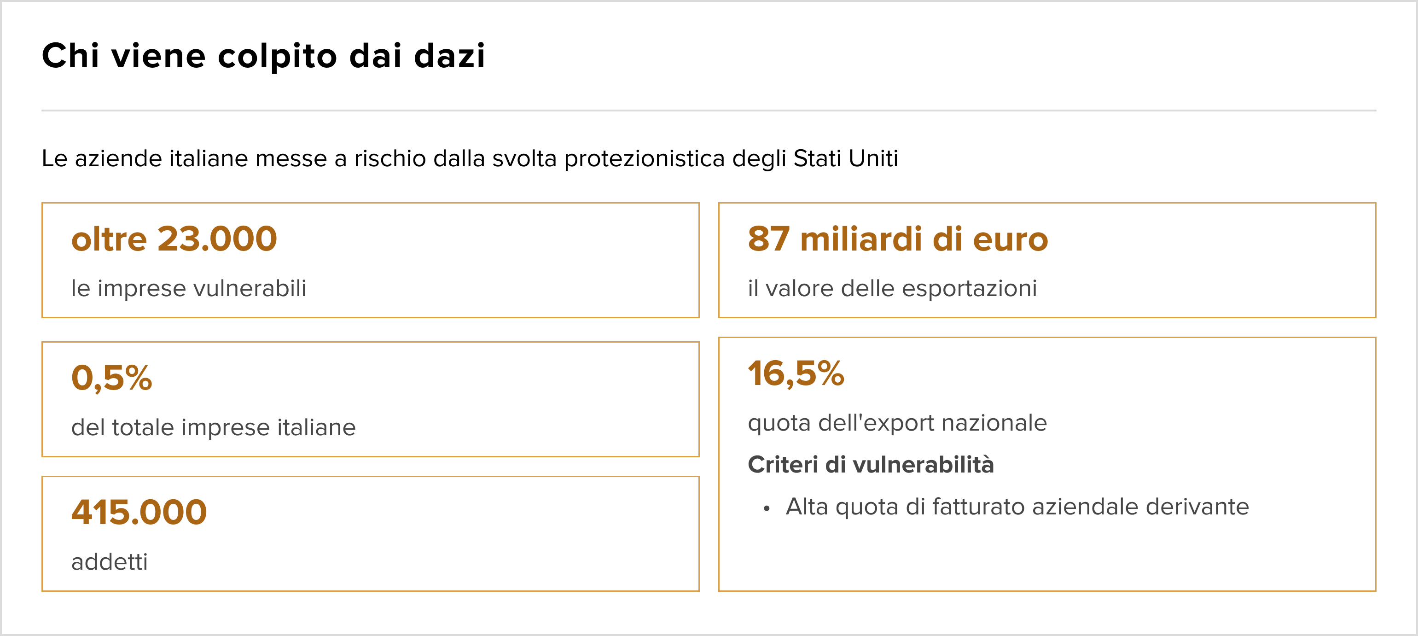Click the word 'euro' in export card
1418x636 pixels.
[1010, 239]
